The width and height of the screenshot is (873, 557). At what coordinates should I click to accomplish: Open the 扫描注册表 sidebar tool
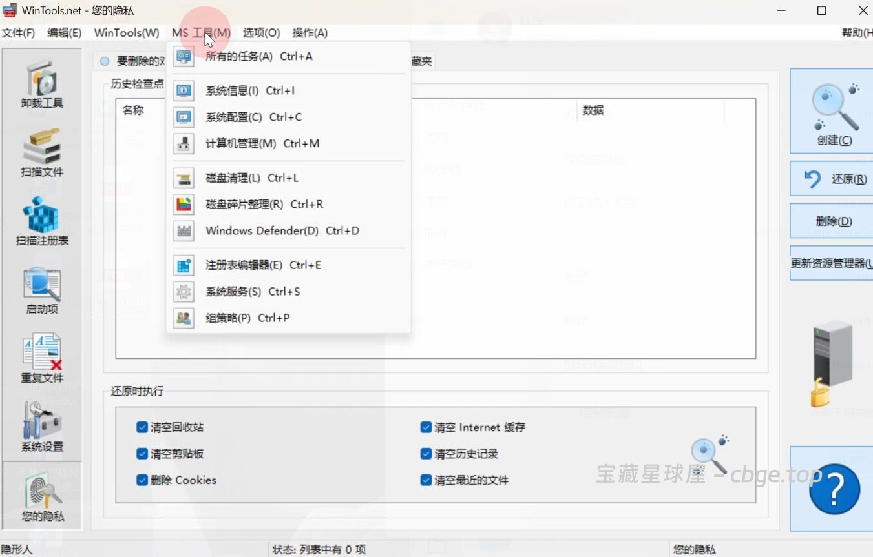pos(42,221)
